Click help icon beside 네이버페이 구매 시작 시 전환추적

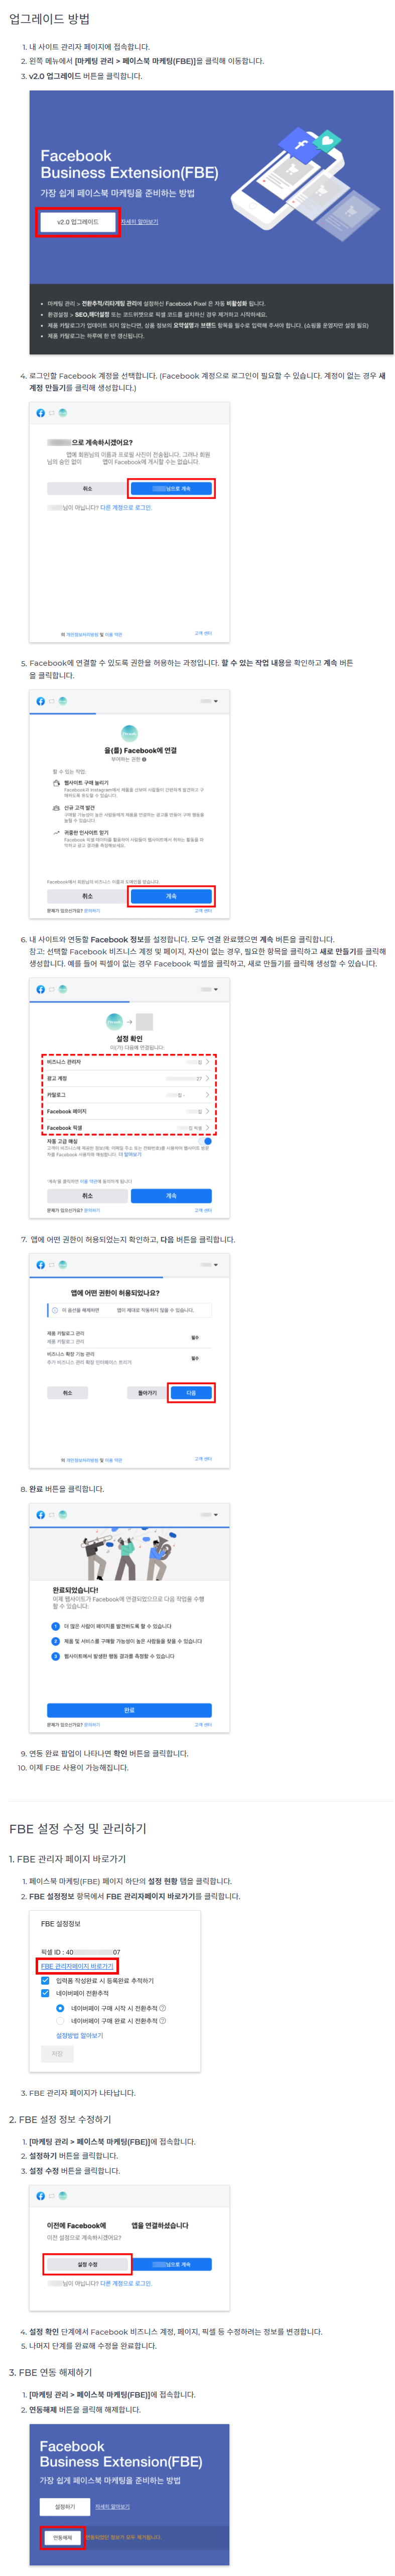(163, 2007)
